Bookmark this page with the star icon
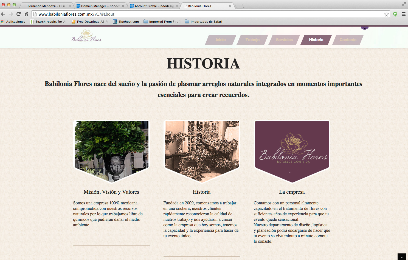The width and height of the screenshot is (408, 260). pyautogui.click(x=386, y=14)
